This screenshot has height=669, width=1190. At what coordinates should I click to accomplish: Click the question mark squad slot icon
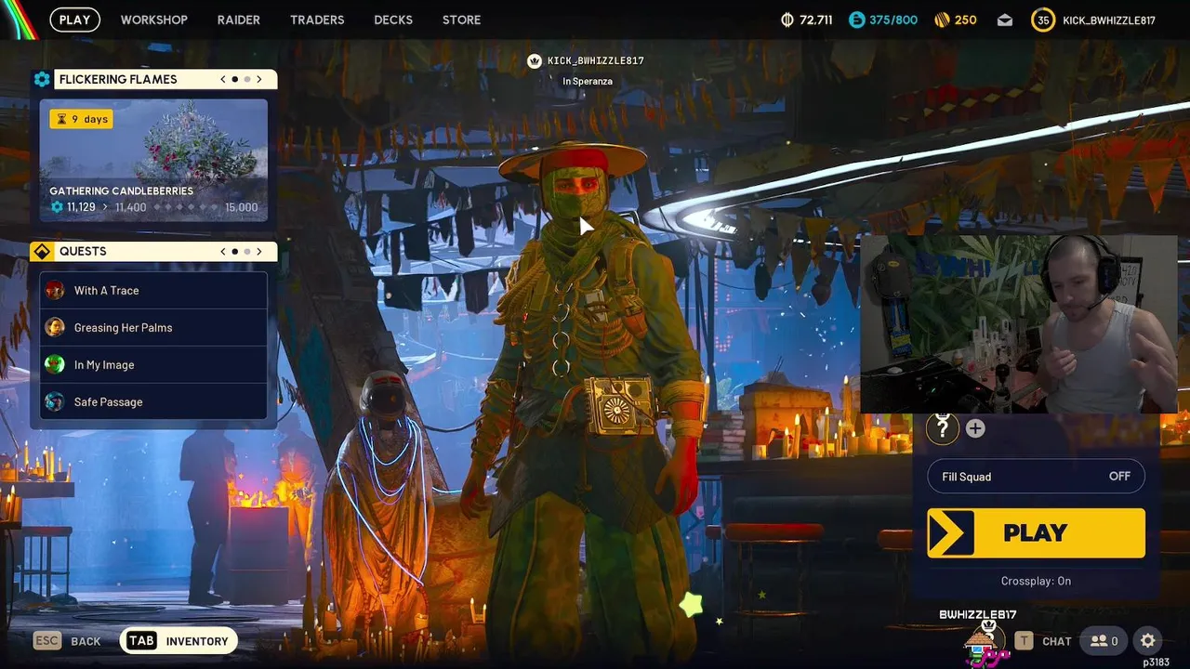click(x=943, y=427)
